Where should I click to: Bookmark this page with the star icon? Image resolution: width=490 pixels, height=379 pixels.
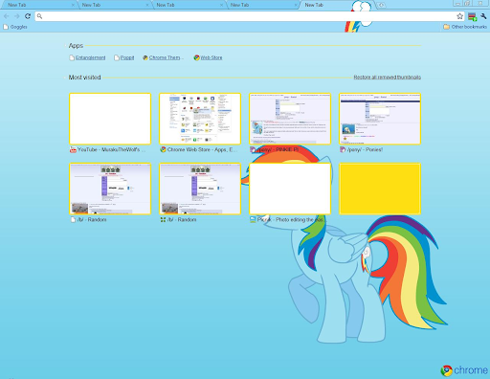pos(459,16)
